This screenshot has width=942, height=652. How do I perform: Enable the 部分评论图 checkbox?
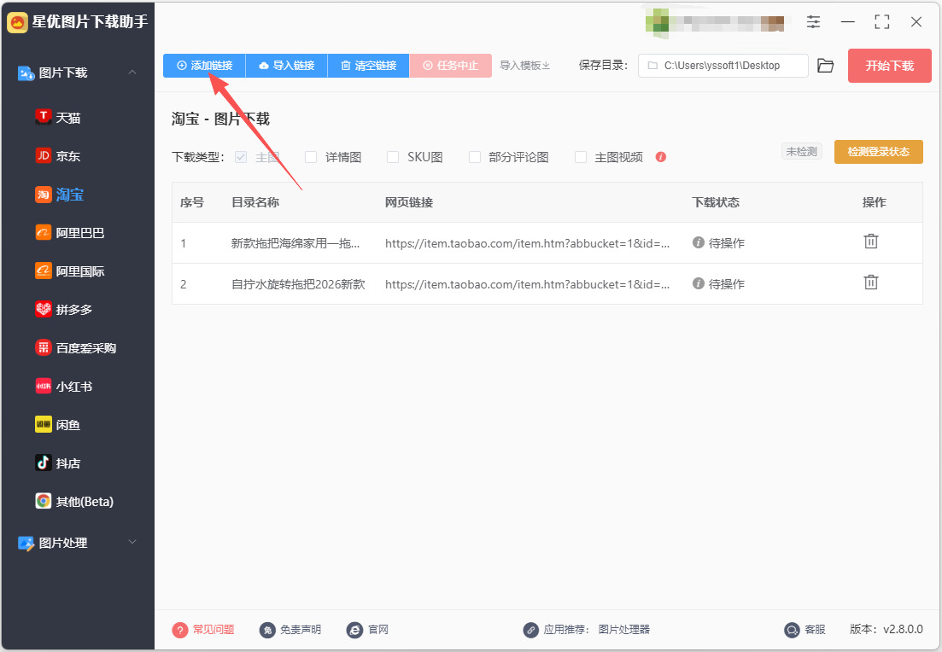coord(475,157)
